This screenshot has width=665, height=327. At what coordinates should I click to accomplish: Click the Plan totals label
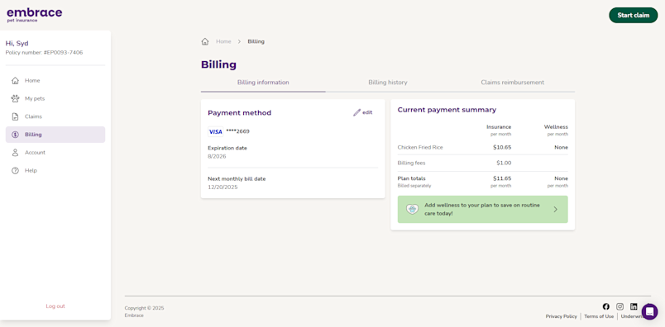(x=411, y=178)
